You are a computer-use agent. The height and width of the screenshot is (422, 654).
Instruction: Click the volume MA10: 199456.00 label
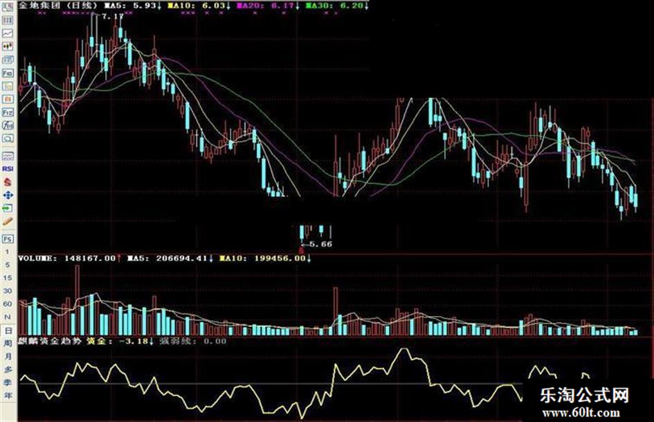point(265,258)
